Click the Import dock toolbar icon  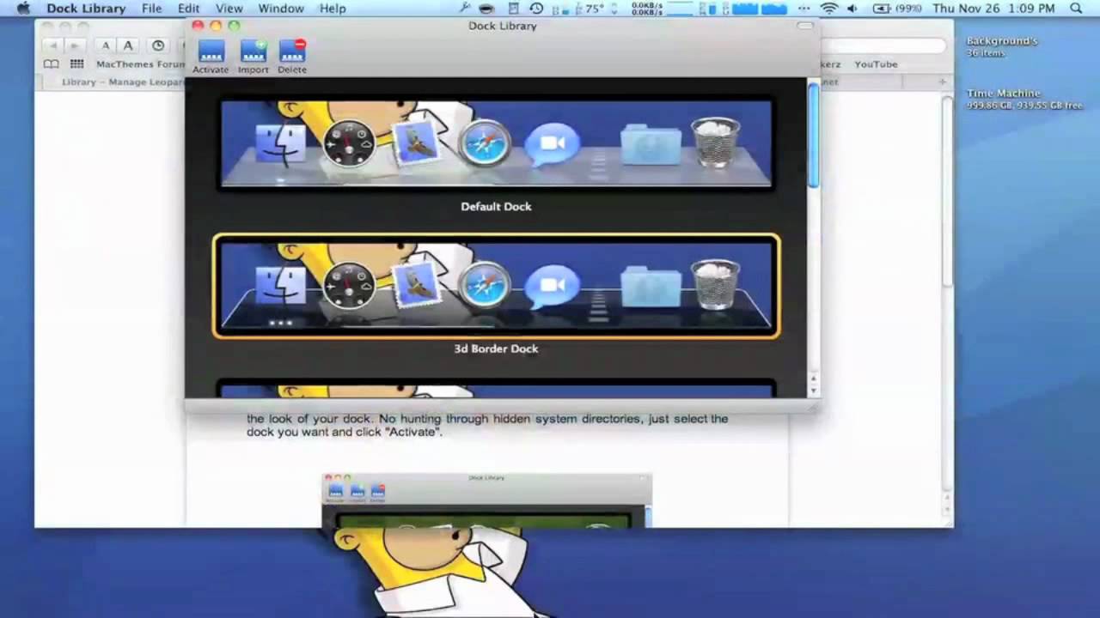(x=254, y=56)
